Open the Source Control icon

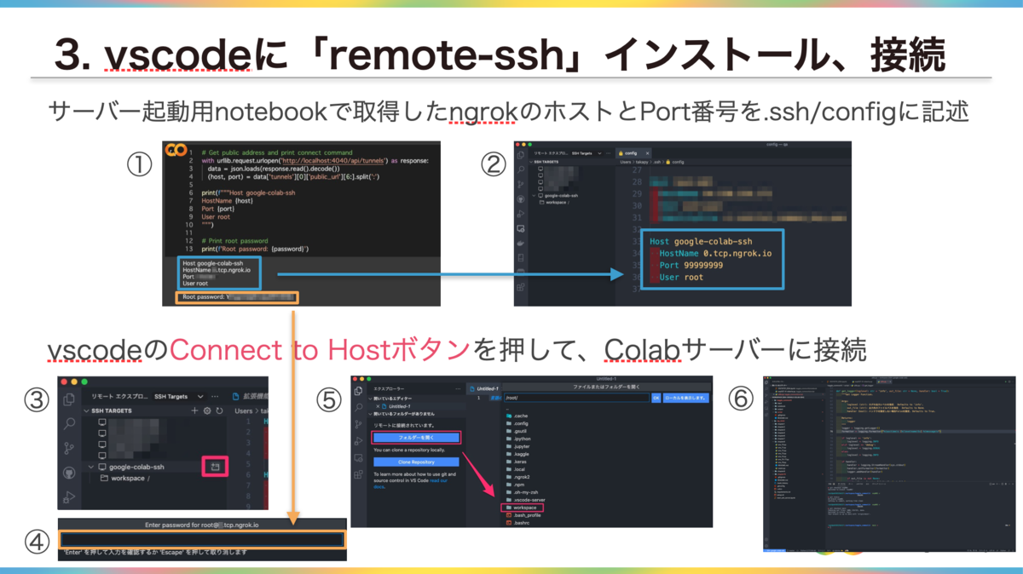tap(69, 446)
